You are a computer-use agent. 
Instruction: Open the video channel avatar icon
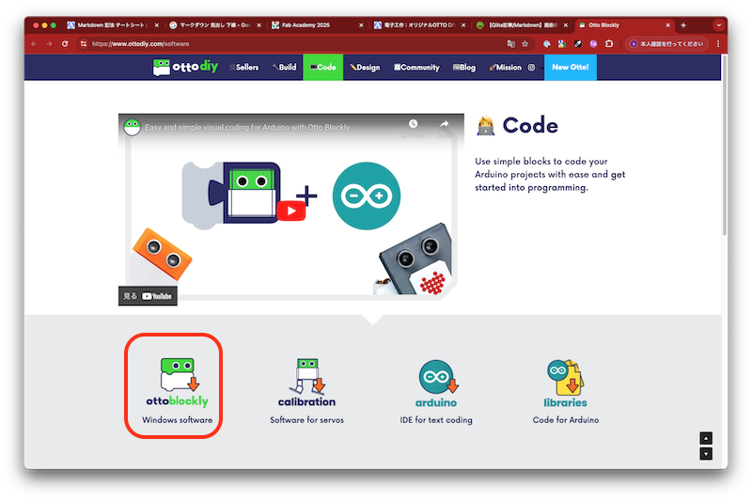(132, 127)
